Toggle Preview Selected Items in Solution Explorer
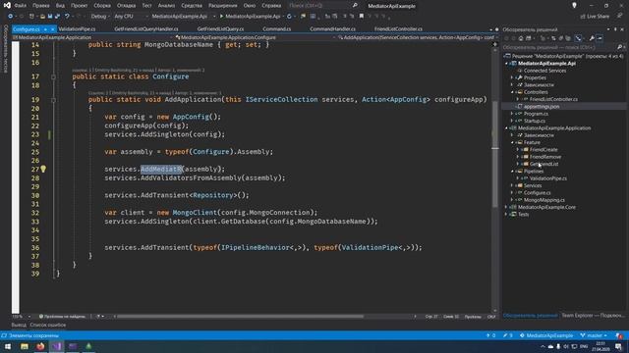 tap(600, 38)
